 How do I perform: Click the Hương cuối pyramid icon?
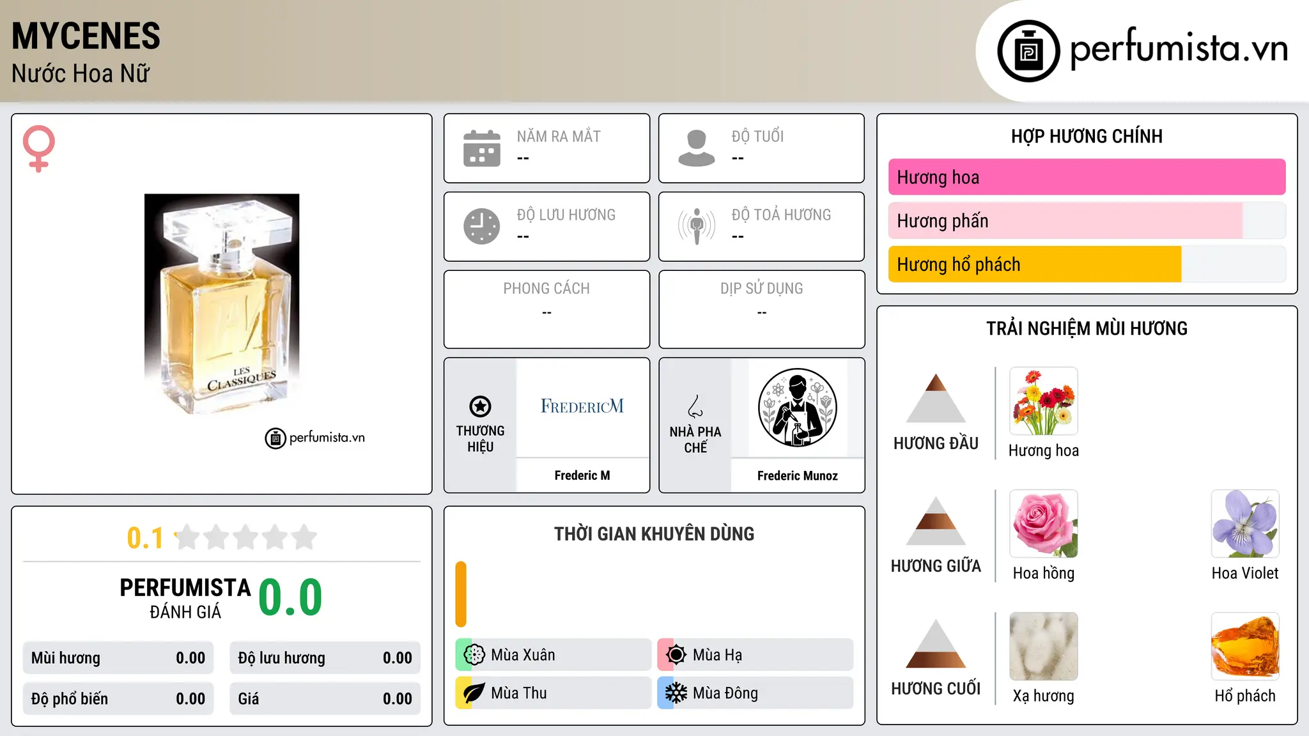936,643
